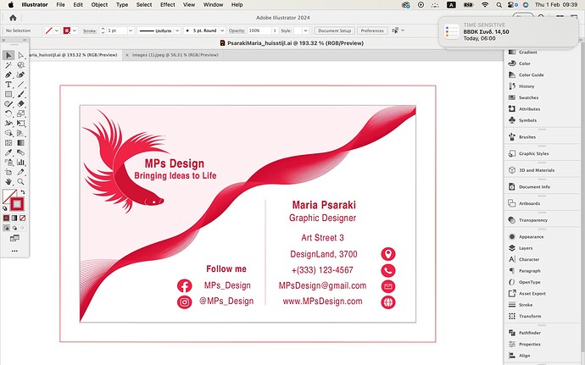This screenshot has width=585, height=365.
Task: Click Stroke swatch in toolbar
Action: click(x=17, y=204)
